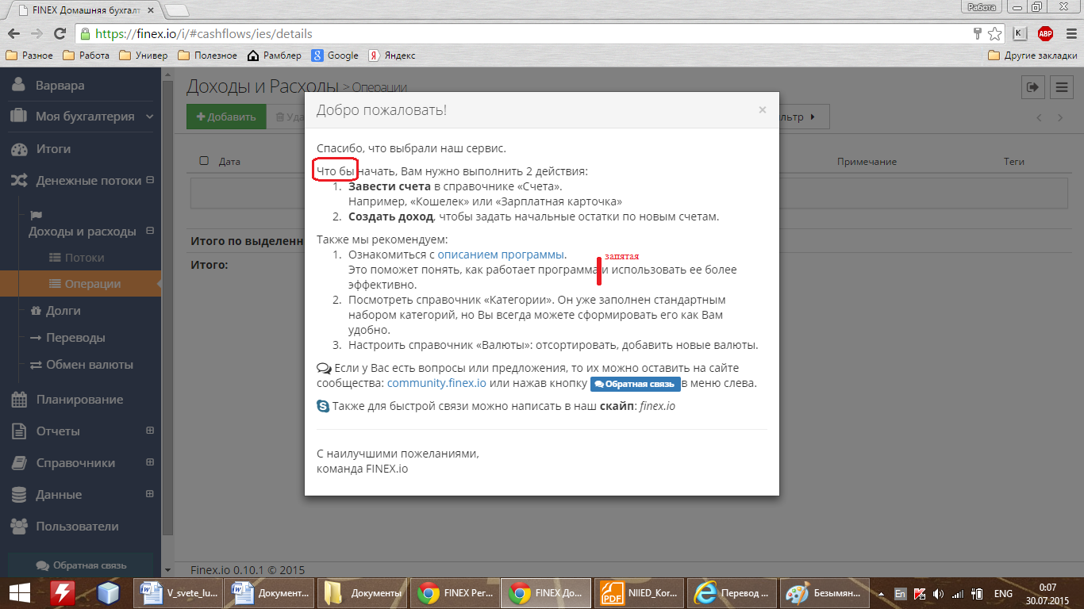Click the K extension icon
1084x609 pixels.
[1021, 33]
